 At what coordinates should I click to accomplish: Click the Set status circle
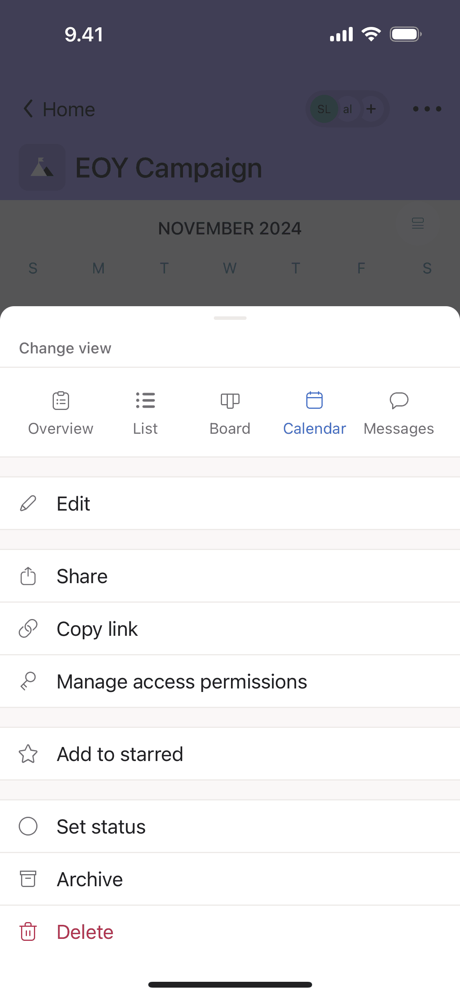[x=28, y=827]
